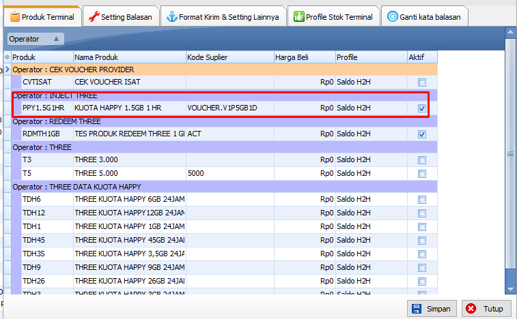Screen dimensions: 517x319
Task: Enable Aktif for TDH9 row
Action: pos(421,268)
